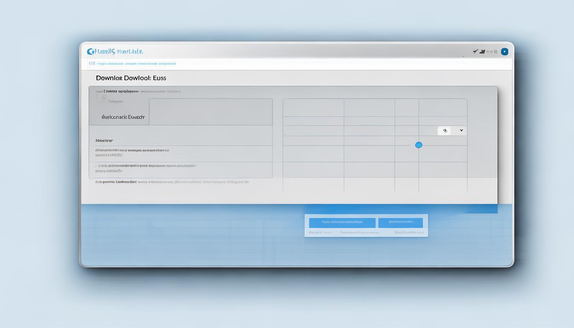This screenshot has width=574, height=328.
Task: Click the faint icon above the left tab
Action: 103,97
